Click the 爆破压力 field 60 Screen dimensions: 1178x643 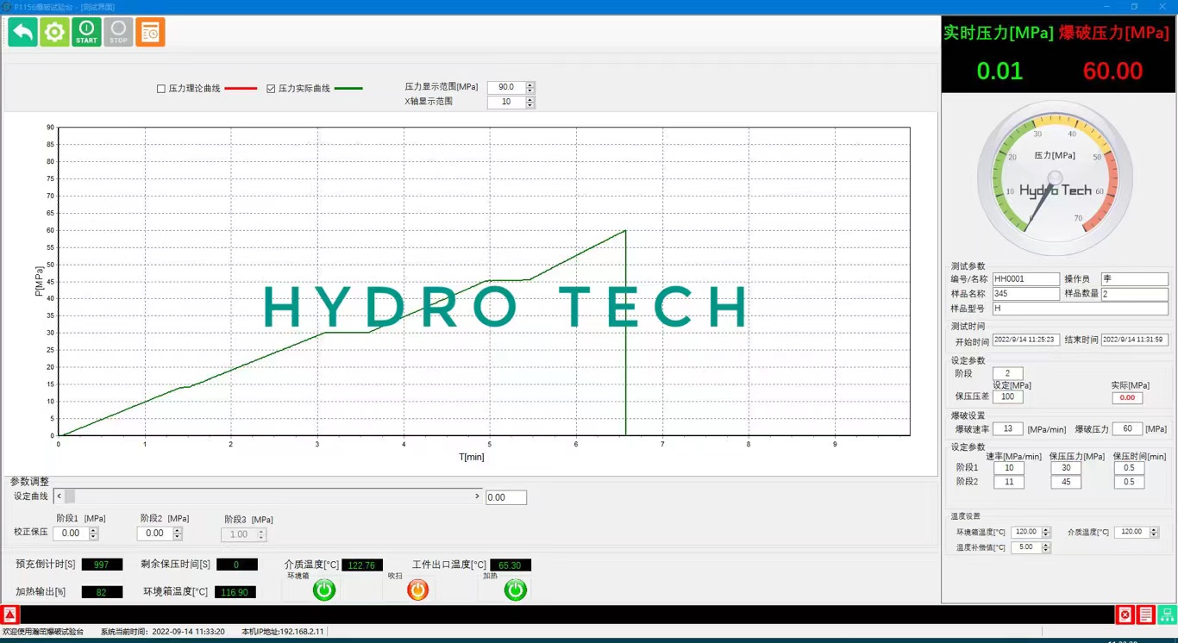pos(1127,428)
